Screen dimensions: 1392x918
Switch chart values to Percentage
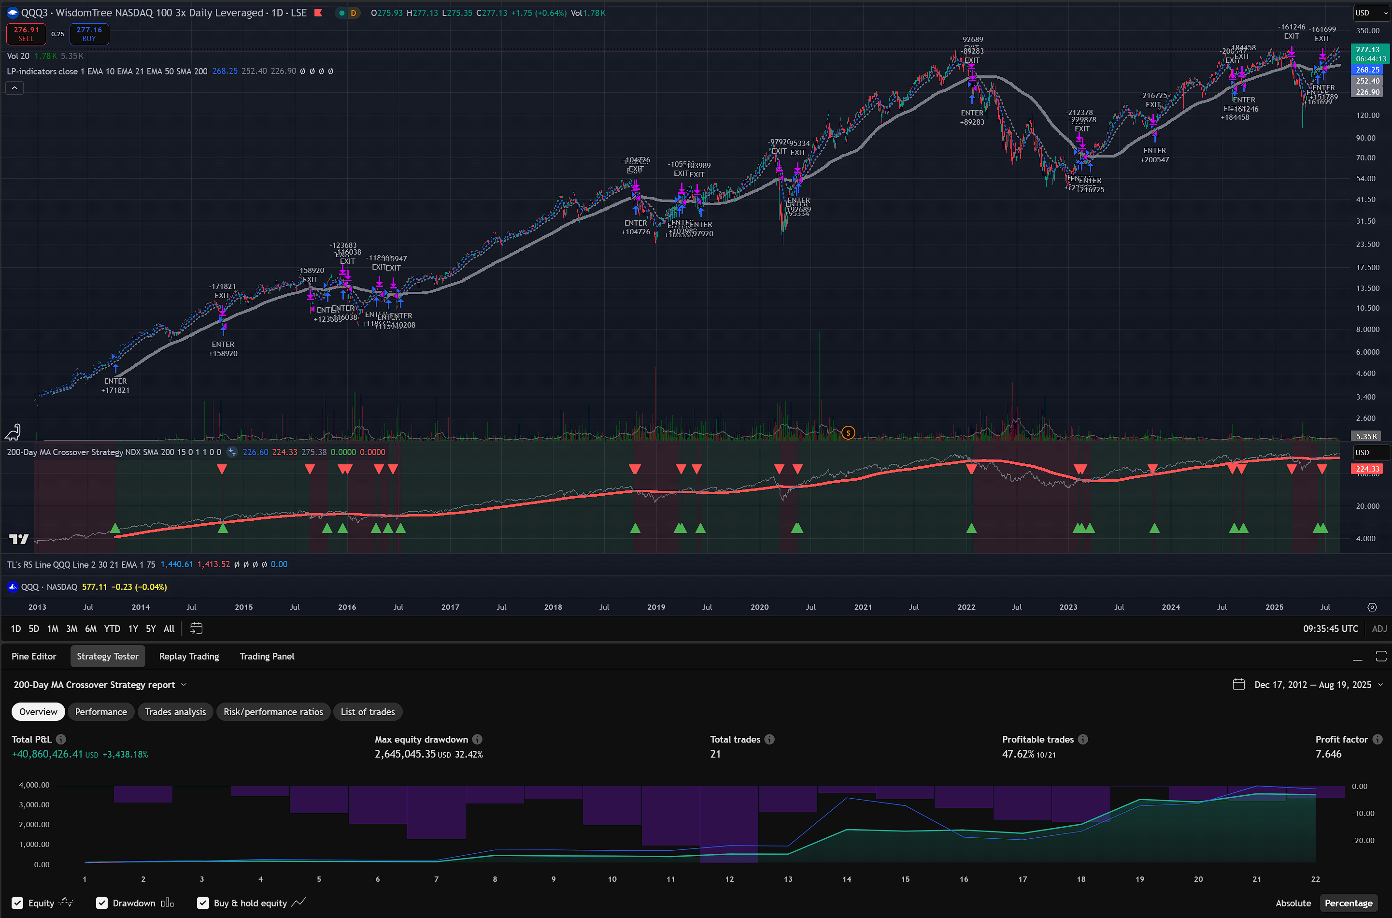[x=1348, y=903]
